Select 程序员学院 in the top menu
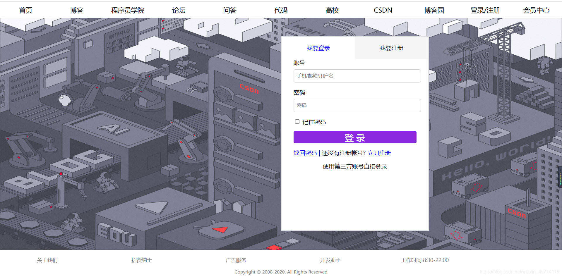 click(x=127, y=10)
